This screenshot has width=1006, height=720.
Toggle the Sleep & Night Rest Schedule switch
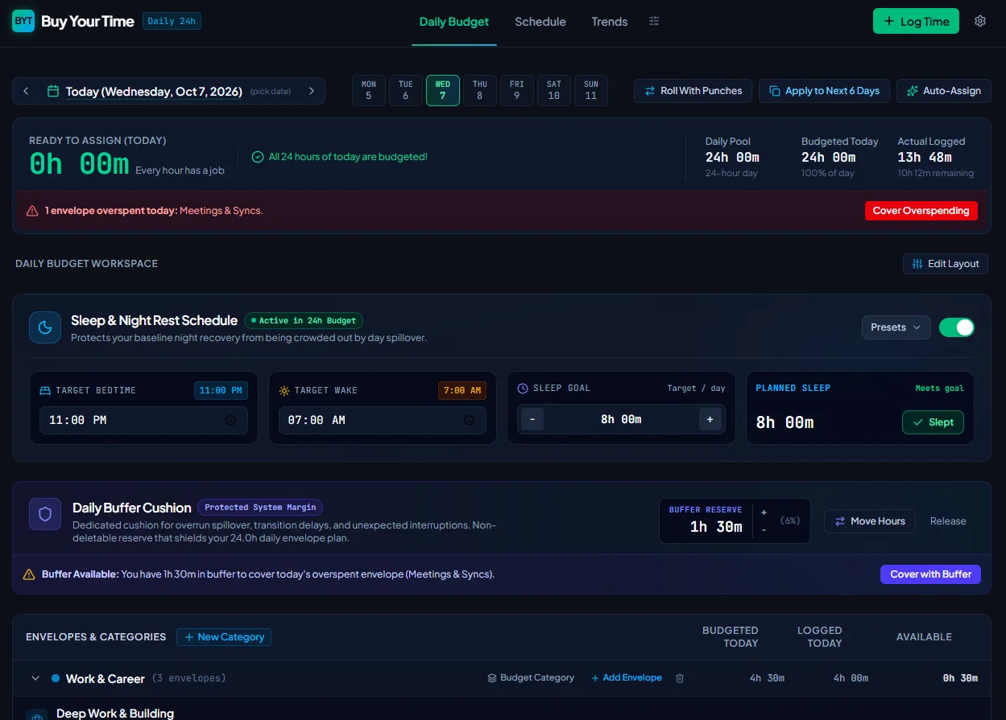click(x=957, y=327)
